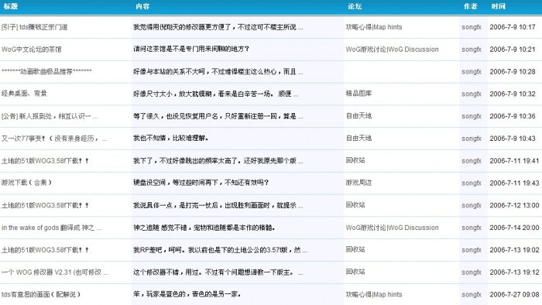The width and height of the screenshot is (542, 305).
Task: Click the 内容 column header
Action: [142, 6]
